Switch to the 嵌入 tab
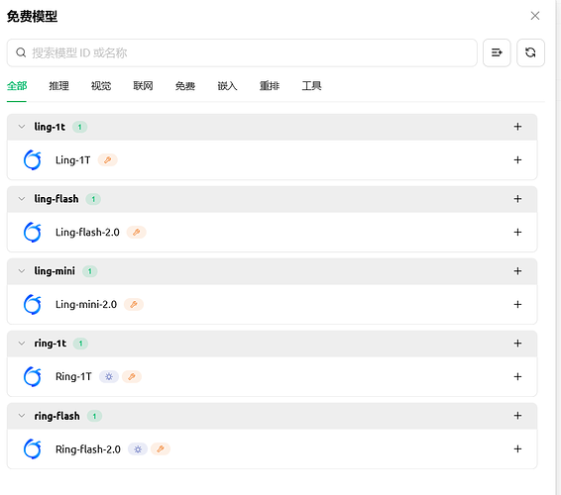The image size is (561, 495). (x=227, y=86)
